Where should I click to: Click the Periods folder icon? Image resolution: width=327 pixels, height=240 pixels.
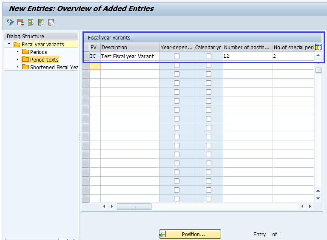[25, 52]
